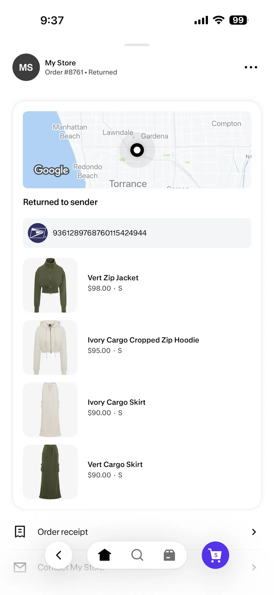The width and height of the screenshot is (274, 595).
Task: Open the My Store shop name link
Action: (x=60, y=63)
